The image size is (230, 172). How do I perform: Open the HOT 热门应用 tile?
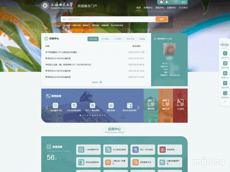click(x=151, y=103)
